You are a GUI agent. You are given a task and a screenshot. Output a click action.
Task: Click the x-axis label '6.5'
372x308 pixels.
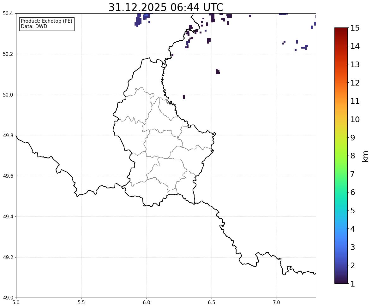pos(211,303)
